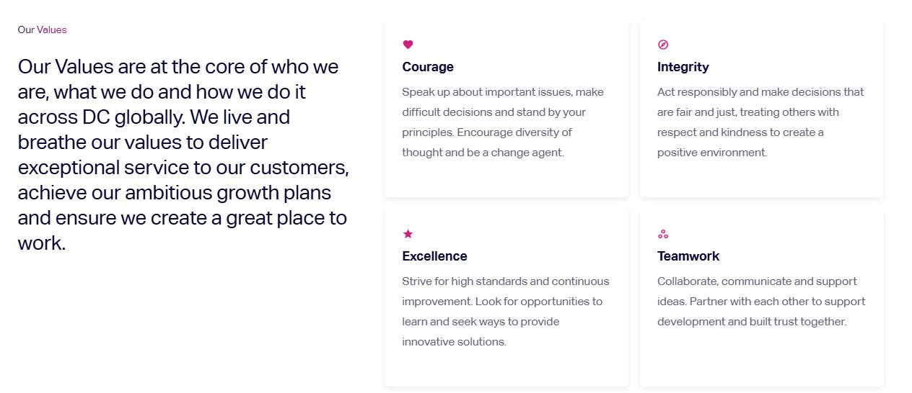Screen dimensions: 912x393
Task: Click the pink heart icon above Courage
Action: 408,45
